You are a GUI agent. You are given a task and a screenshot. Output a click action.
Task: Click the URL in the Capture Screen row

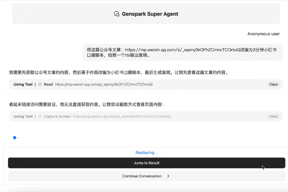pyautogui.click(x=121, y=116)
